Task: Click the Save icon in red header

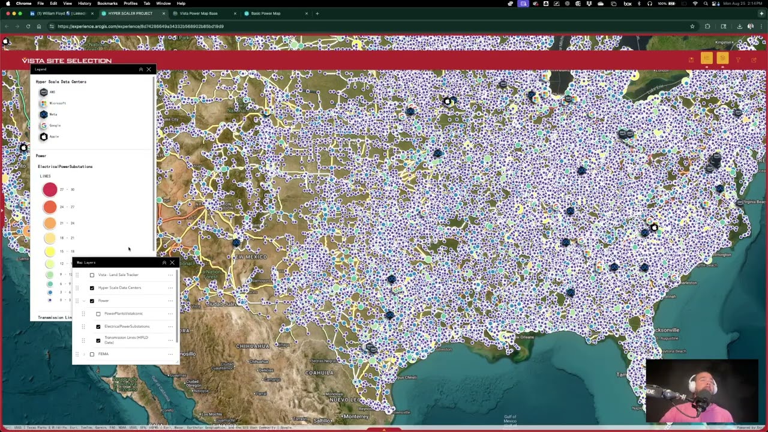Action: [x=691, y=59]
